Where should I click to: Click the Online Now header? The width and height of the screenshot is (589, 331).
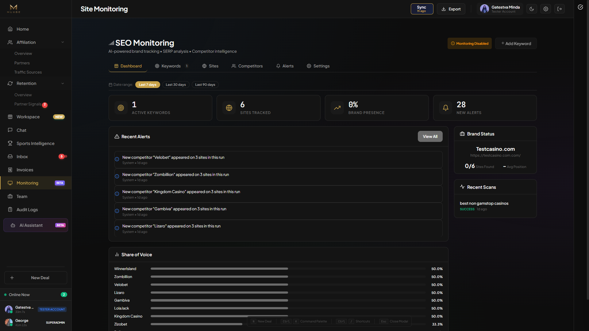[36, 295]
